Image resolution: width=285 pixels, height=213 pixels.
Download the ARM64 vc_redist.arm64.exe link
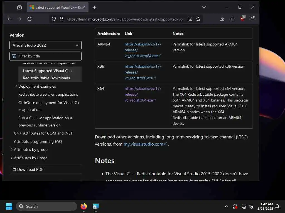tap(143, 50)
